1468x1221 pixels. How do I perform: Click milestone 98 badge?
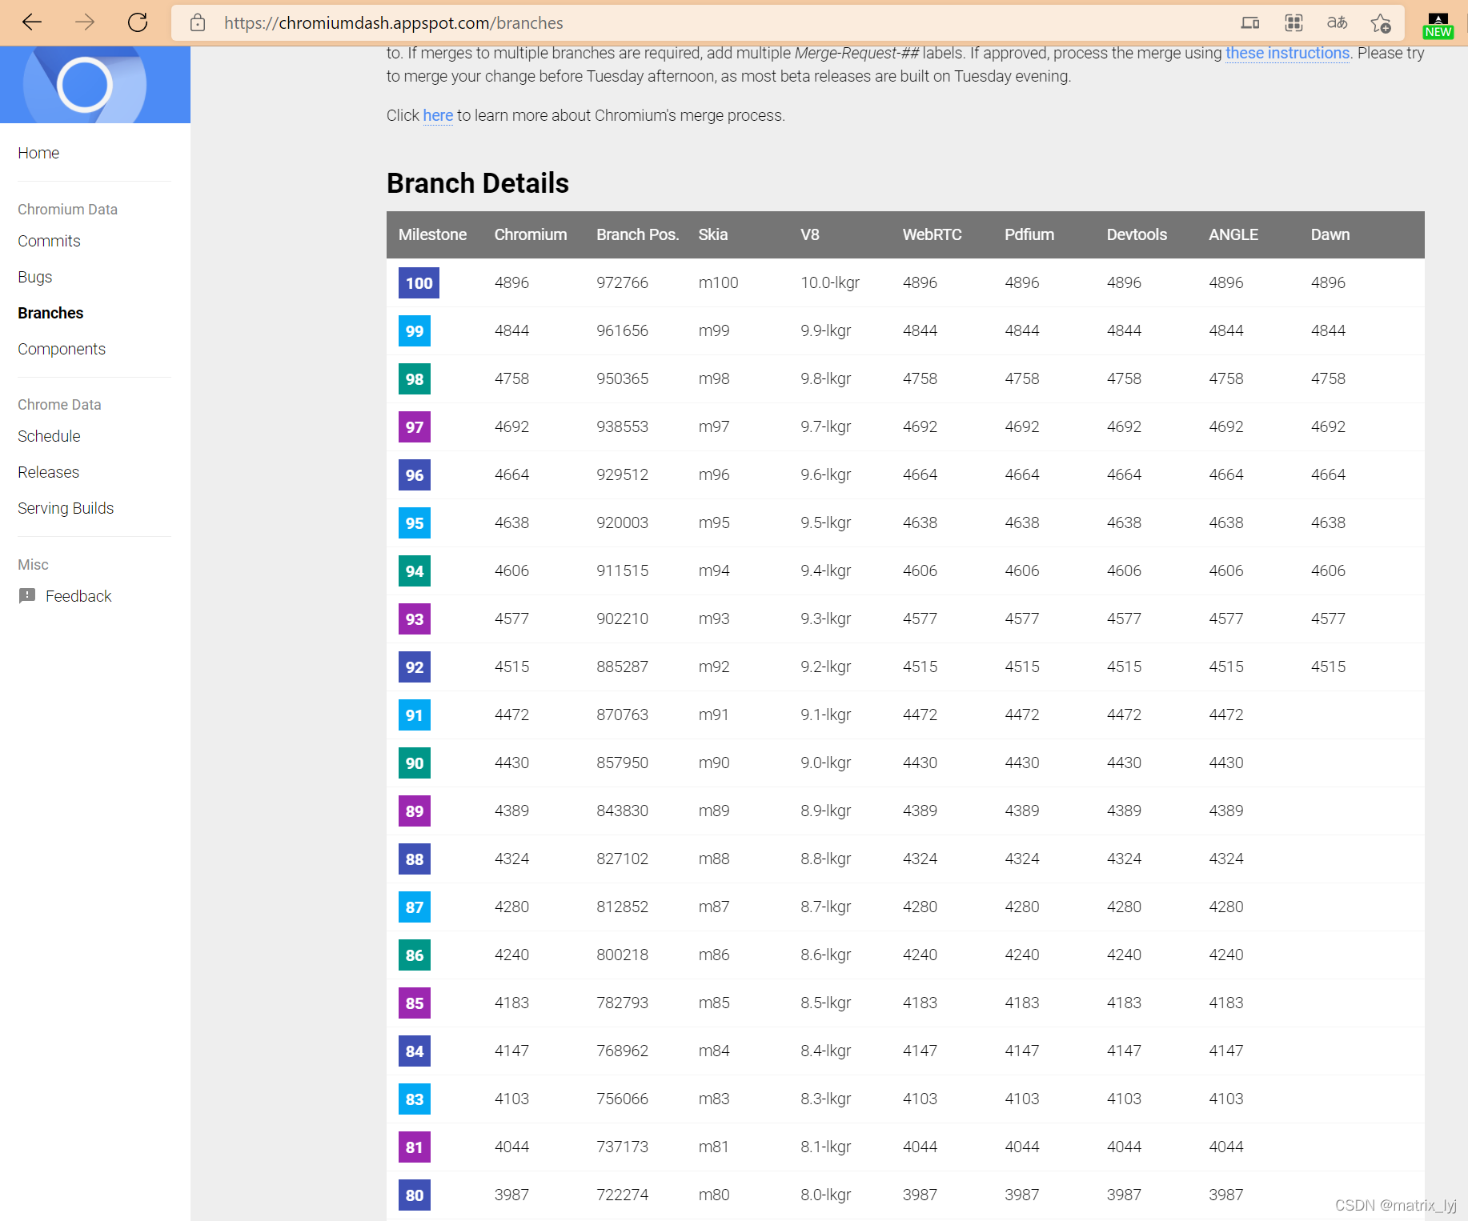tap(415, 378)
